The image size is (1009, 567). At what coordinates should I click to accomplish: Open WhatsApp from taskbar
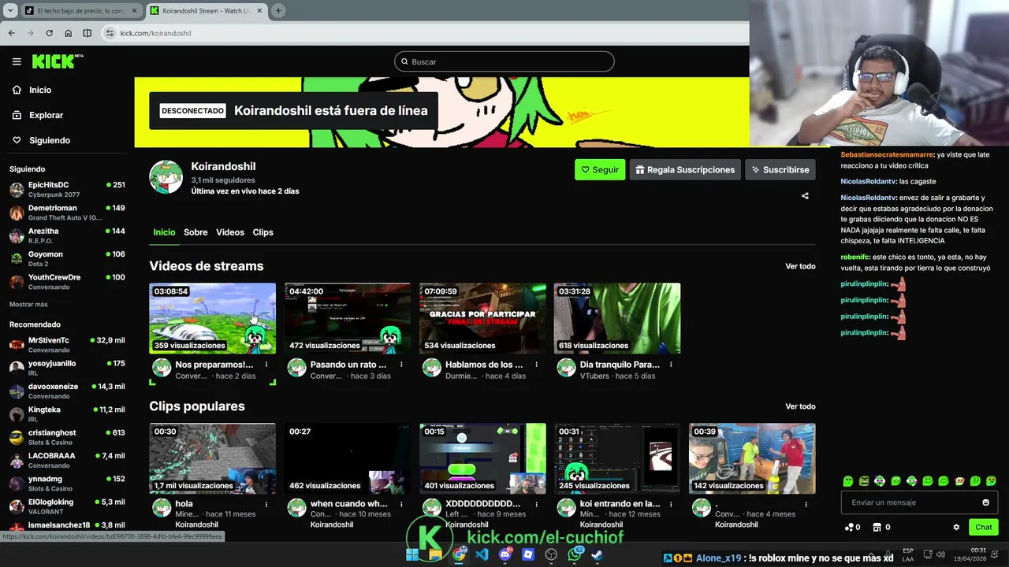[x=574, y=554]
